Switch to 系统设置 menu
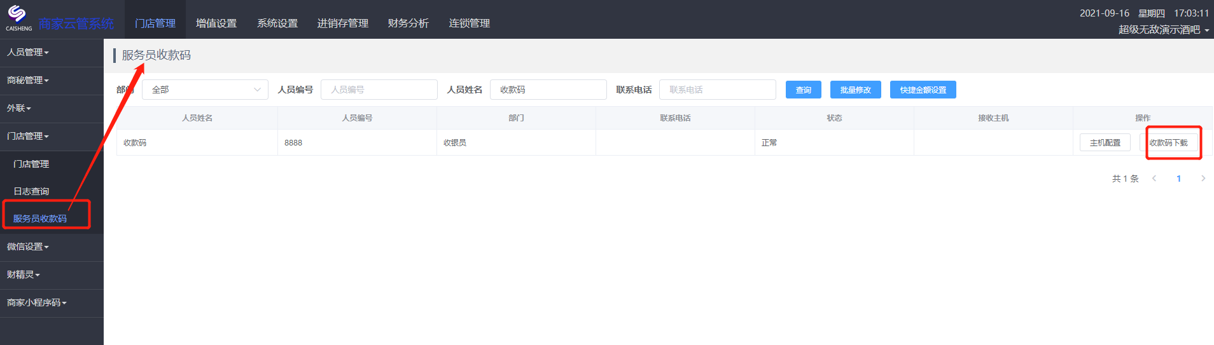This screenshot has height=345, width=1214. pos(277,23)
